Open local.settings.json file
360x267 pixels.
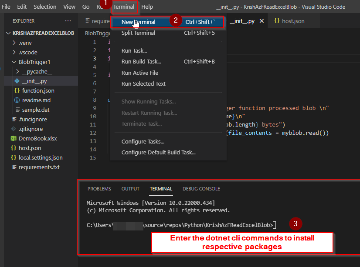(41, 158)
